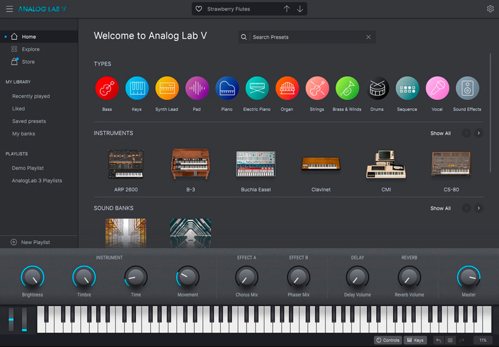Select the Bass type icon
This screenshot has width=499, height=347.
(x=107, y=88)
